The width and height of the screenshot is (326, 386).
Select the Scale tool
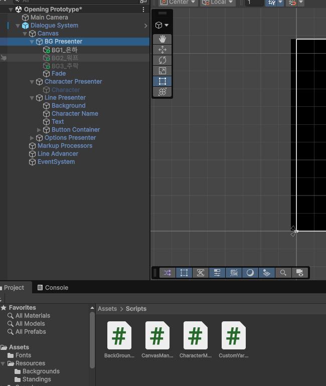pyautogui.click(x=162, y=71)
